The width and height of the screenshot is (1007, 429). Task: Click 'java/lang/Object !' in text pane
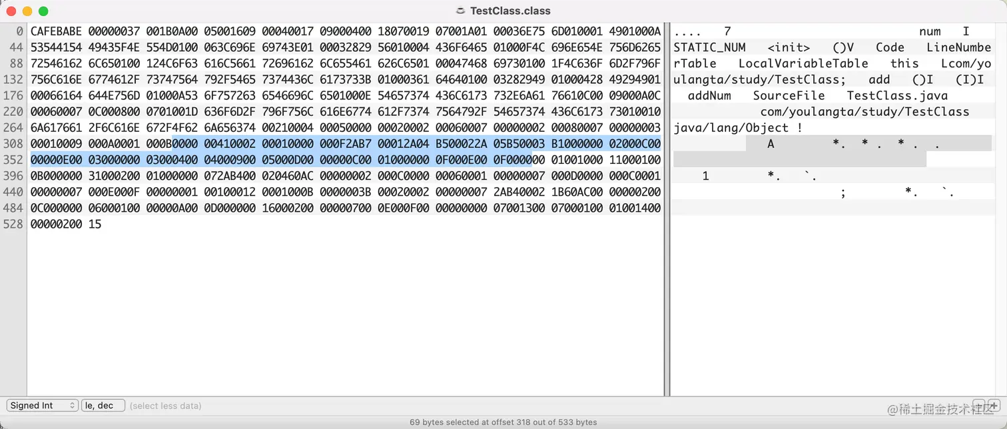(x=738, y=128)
